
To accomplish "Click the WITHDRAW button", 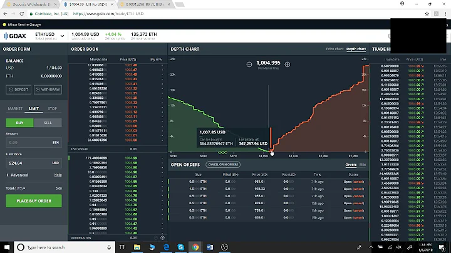I will pos(48,90).
